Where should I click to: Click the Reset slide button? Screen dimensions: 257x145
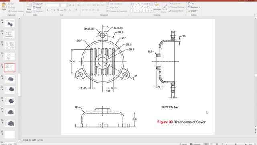point(37,8)
